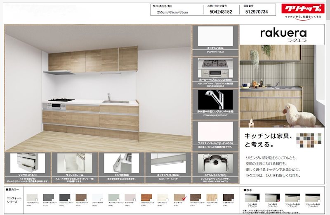Click inquiry number 504248152
The image size is (330, 215).
(x=221, y=12)
